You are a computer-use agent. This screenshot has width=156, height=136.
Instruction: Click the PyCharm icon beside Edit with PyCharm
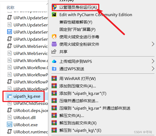(x=54, y=15)
